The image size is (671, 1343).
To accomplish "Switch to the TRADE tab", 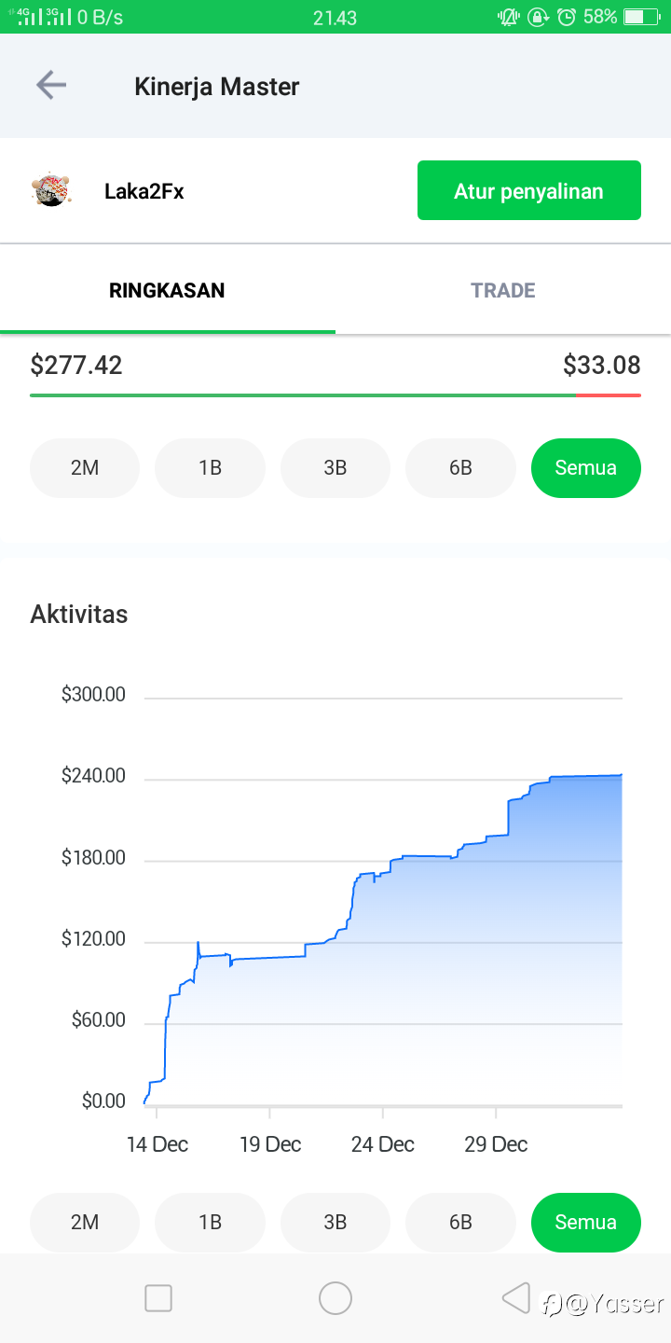I will pos(503,290).
